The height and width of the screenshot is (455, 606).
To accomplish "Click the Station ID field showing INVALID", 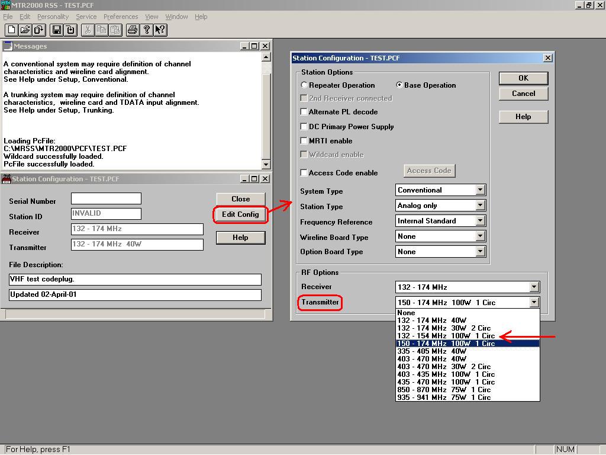I will (107, 213).
